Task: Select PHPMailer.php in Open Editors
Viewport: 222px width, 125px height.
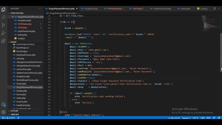Action: point(25,24)
